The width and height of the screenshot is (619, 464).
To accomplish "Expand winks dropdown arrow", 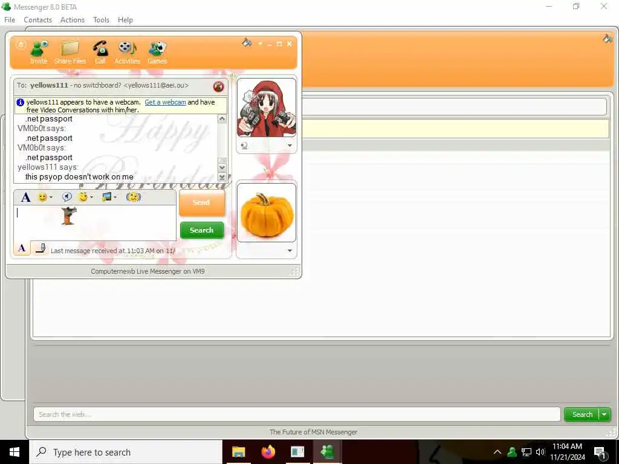I will point(92,198).
